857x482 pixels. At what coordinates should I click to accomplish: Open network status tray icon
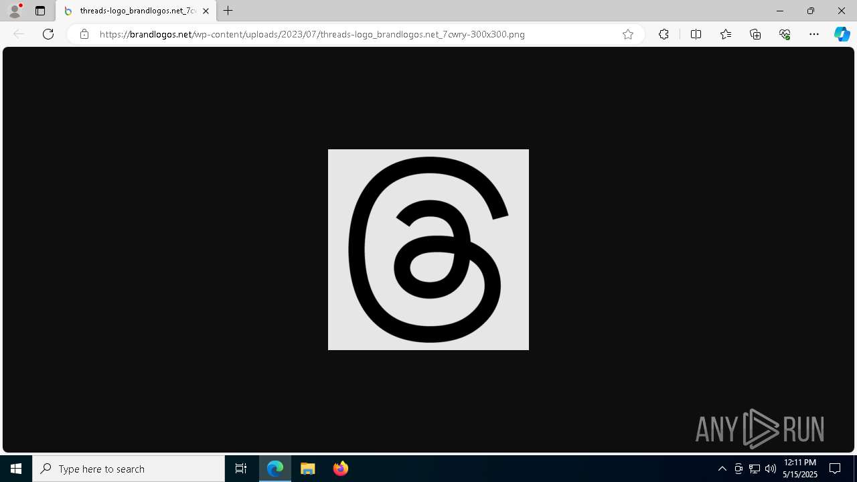click(755, 469)
